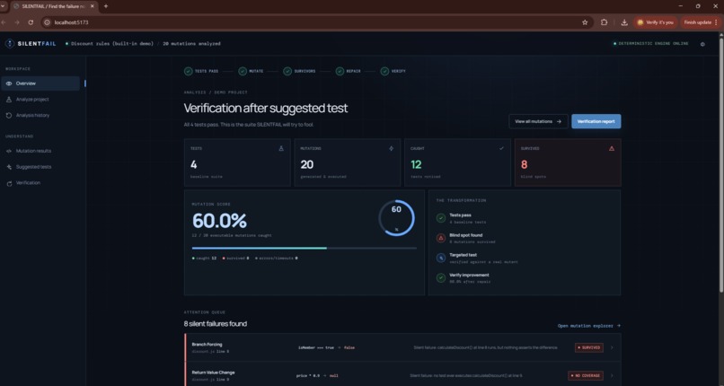
Task: Click the circular 60% score gauge
Action: coord(396,218)
